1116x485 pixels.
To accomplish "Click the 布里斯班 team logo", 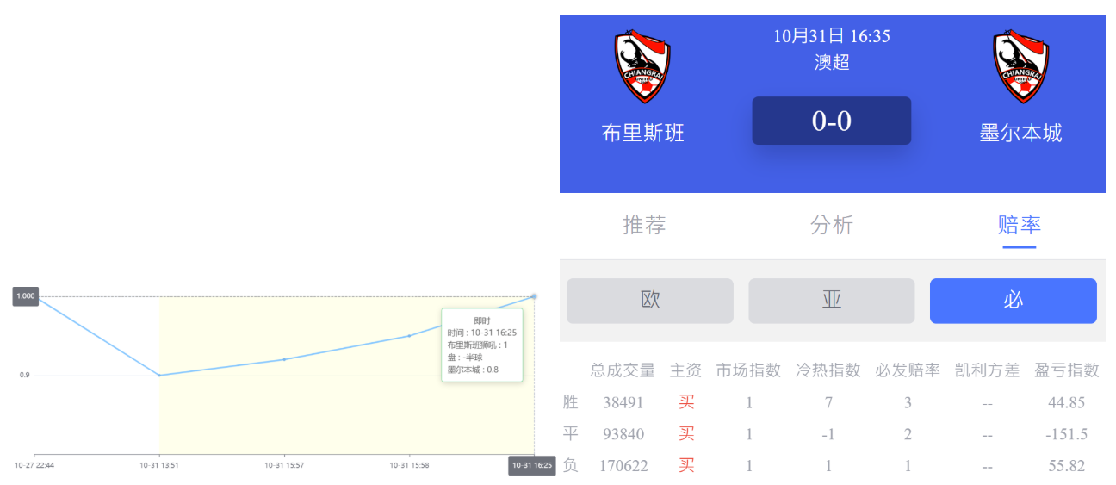I will tap(642, 67).
